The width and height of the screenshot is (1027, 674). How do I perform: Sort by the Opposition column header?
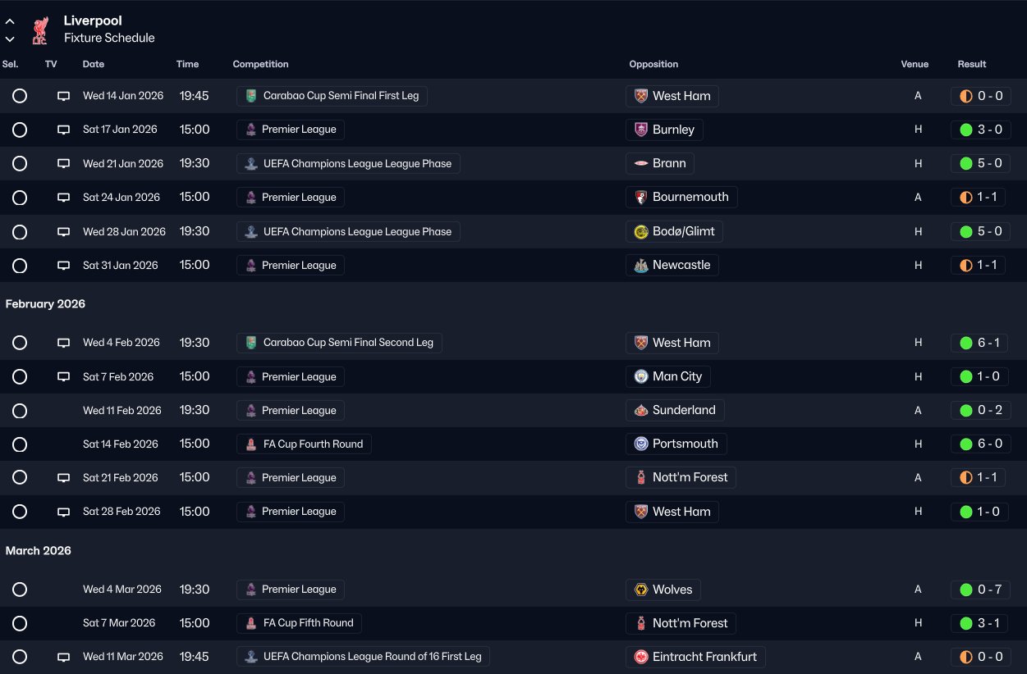(x=653, y=64)
